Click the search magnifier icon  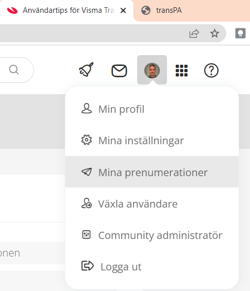[14, 70]
